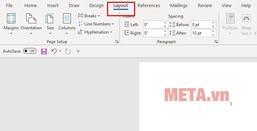
Task: Click the Size dropdown chevron
Action: click(50, 33)
